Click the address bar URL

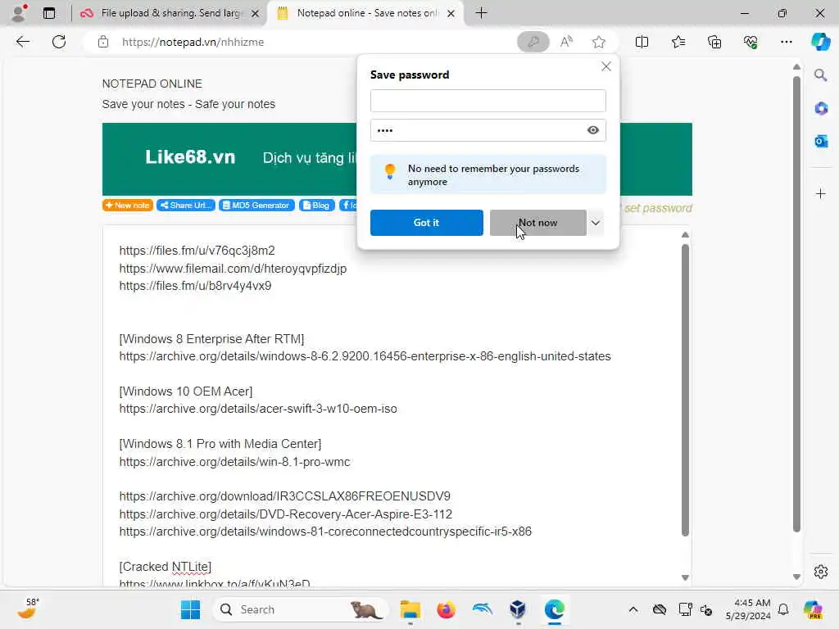point(193,42)
